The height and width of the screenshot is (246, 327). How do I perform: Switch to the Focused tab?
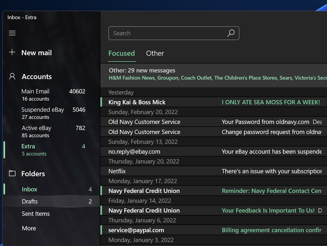122,53
